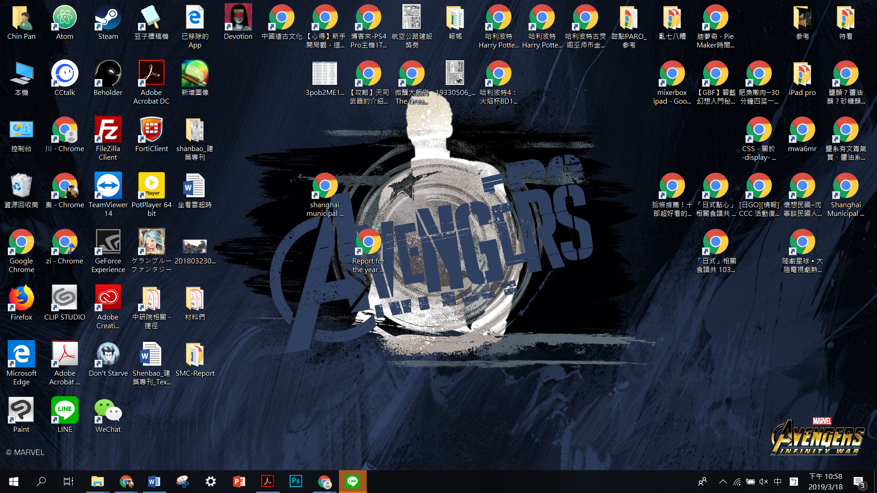Open the 本機 This PC icon

(x=21, y=79)
